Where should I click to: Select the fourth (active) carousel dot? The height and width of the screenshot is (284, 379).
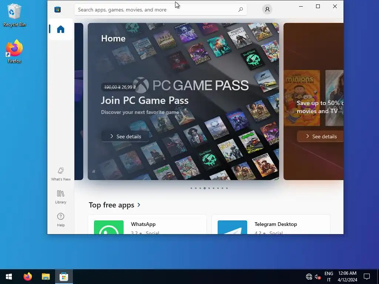(x=204, y=188)
